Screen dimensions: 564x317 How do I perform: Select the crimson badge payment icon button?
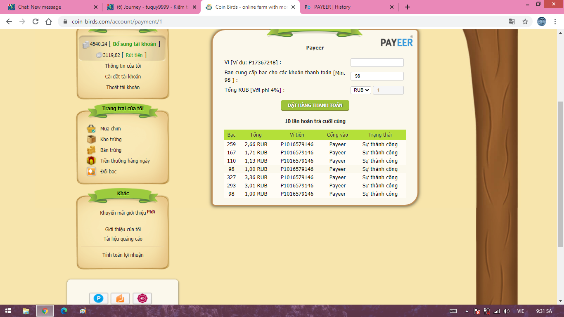pos(142,298)
